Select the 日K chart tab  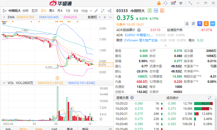coord(43,11)
